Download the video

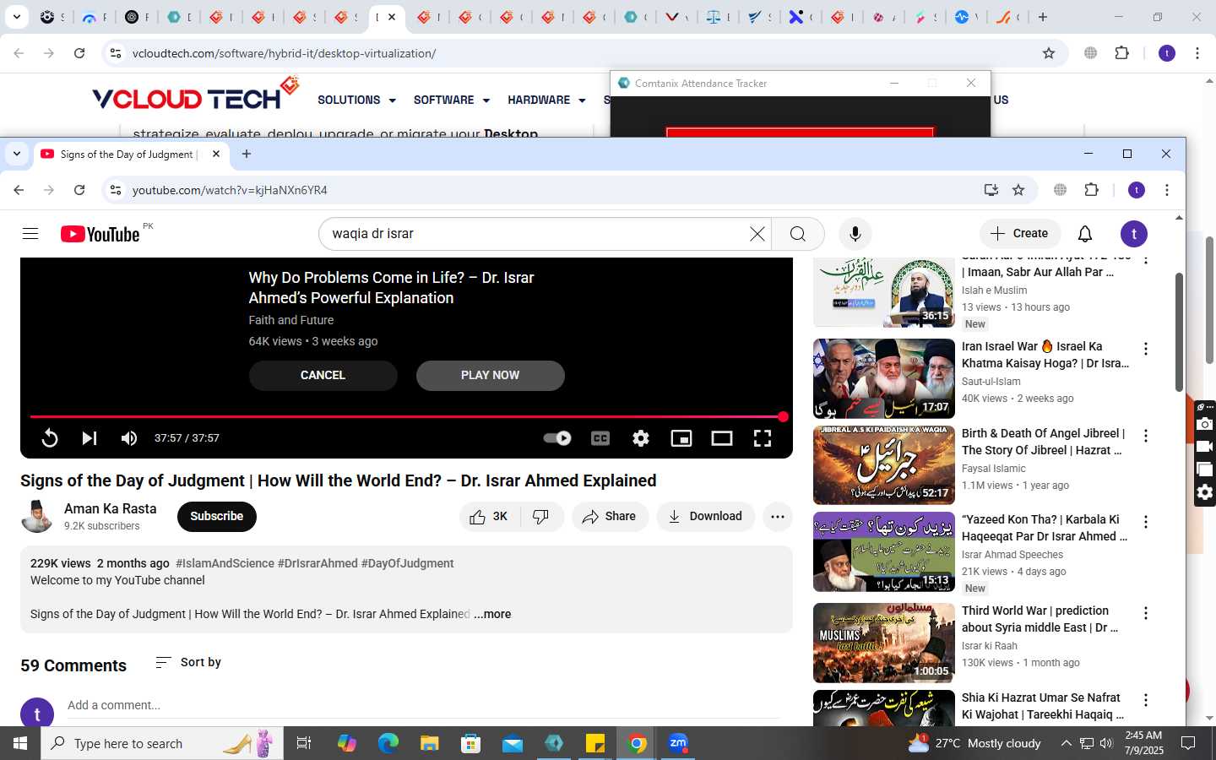(705, 517)
